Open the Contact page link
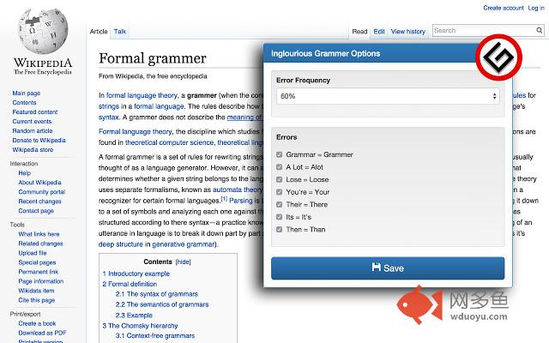 (x=36, y=211)
